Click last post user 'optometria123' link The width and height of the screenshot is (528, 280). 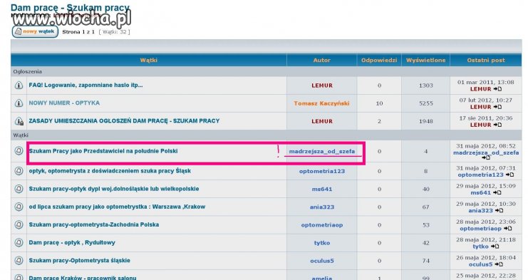click(x=480, y=175)
